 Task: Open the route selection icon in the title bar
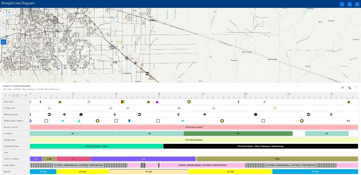click(x=342, y=4)
